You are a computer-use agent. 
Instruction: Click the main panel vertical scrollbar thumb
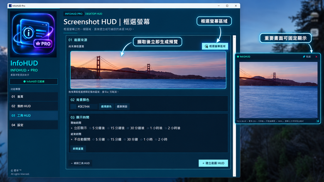[x=234, y=106]
